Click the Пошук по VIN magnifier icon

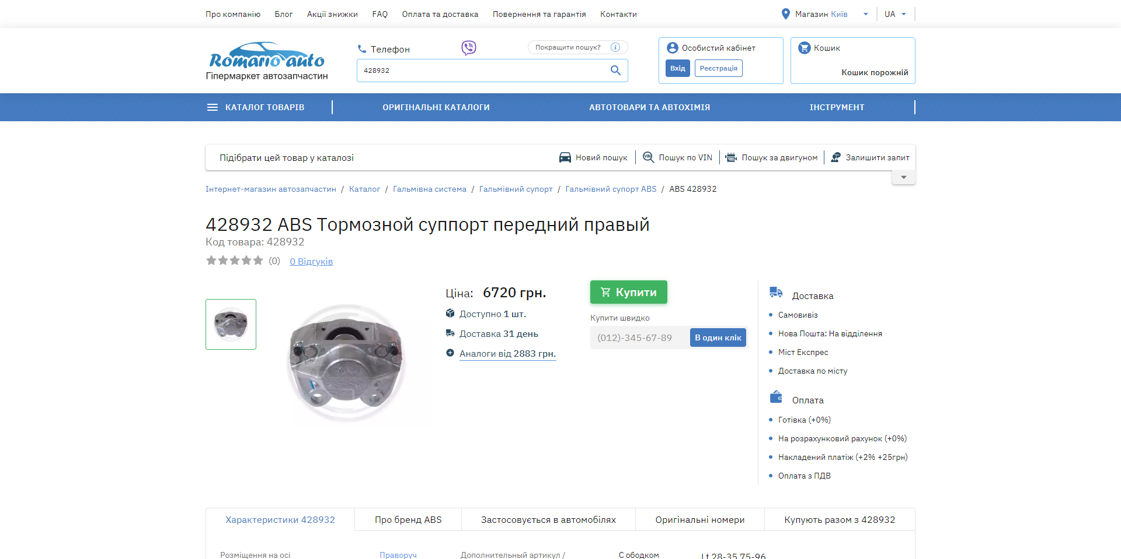pos(648,157)
